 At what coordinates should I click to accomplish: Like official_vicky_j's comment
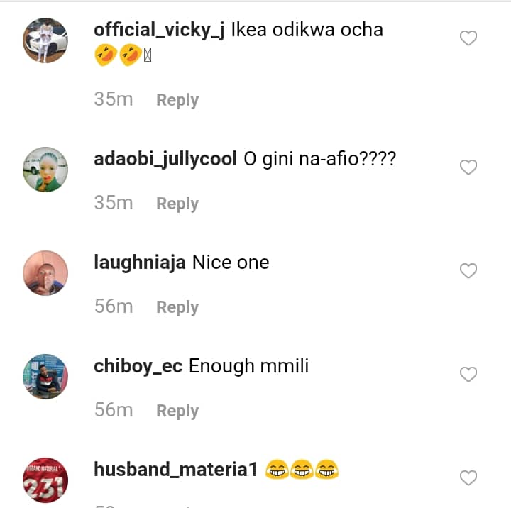point(468,39)
